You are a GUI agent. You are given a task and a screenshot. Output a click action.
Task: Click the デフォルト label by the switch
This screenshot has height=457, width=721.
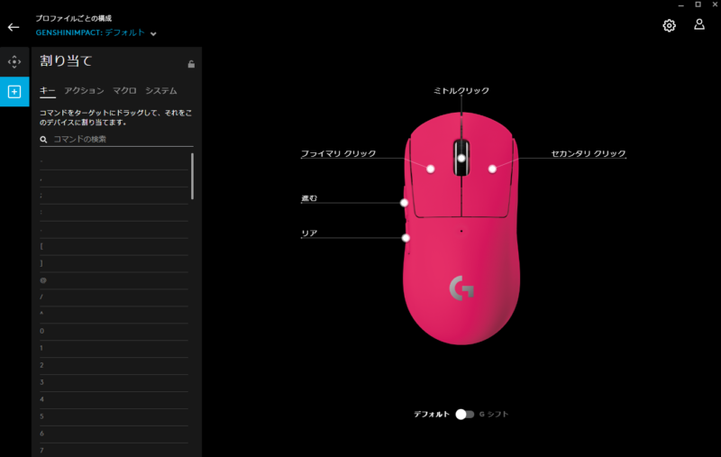[432, 415]
